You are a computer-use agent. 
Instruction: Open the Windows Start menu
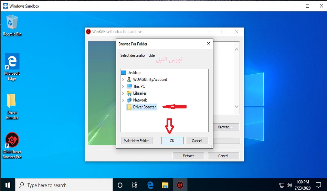(x=8, y=185)
